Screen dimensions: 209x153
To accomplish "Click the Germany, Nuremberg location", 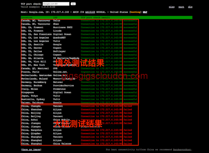I will (x=34, y=82).
